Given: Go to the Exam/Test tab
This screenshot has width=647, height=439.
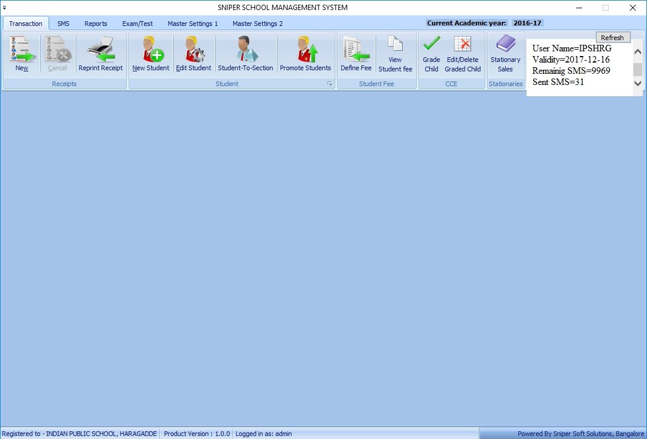Looking at the screenshot, I should click(x=138, y=24).
